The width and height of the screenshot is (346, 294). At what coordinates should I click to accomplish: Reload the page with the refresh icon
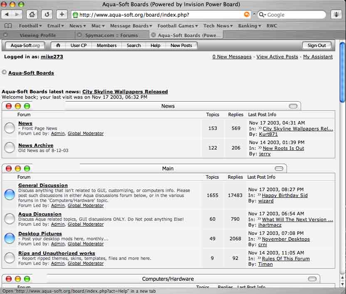coord(47,15)
